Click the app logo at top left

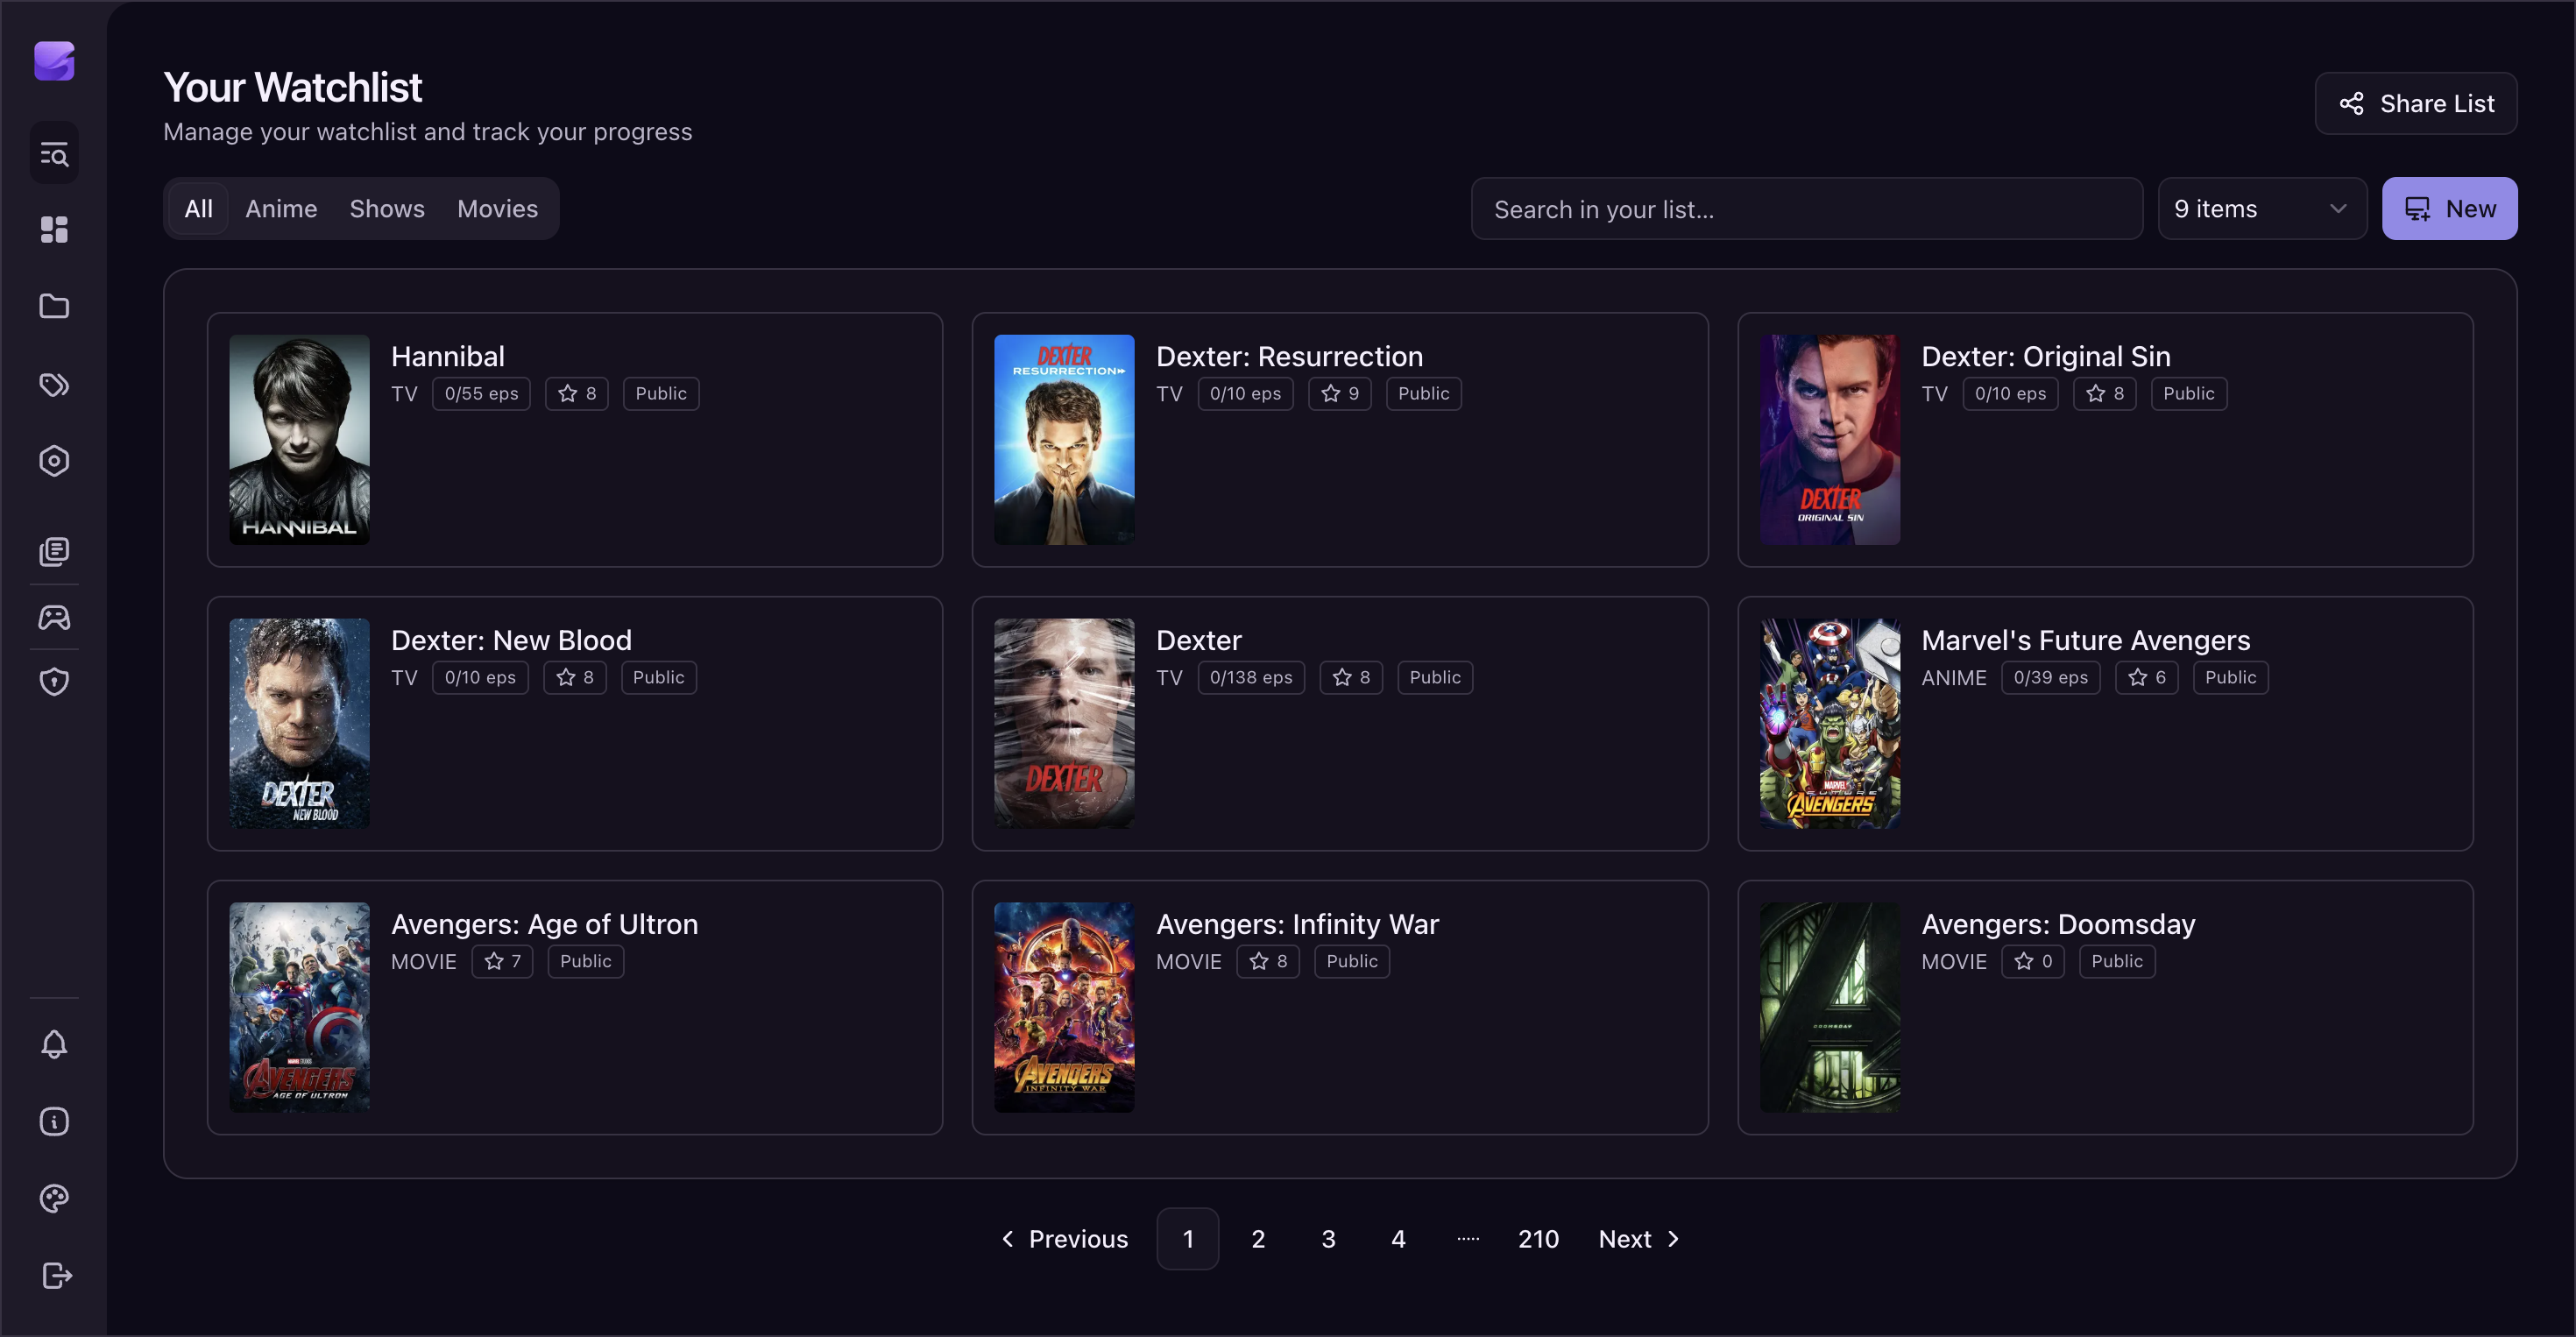[x=54, y=61]
